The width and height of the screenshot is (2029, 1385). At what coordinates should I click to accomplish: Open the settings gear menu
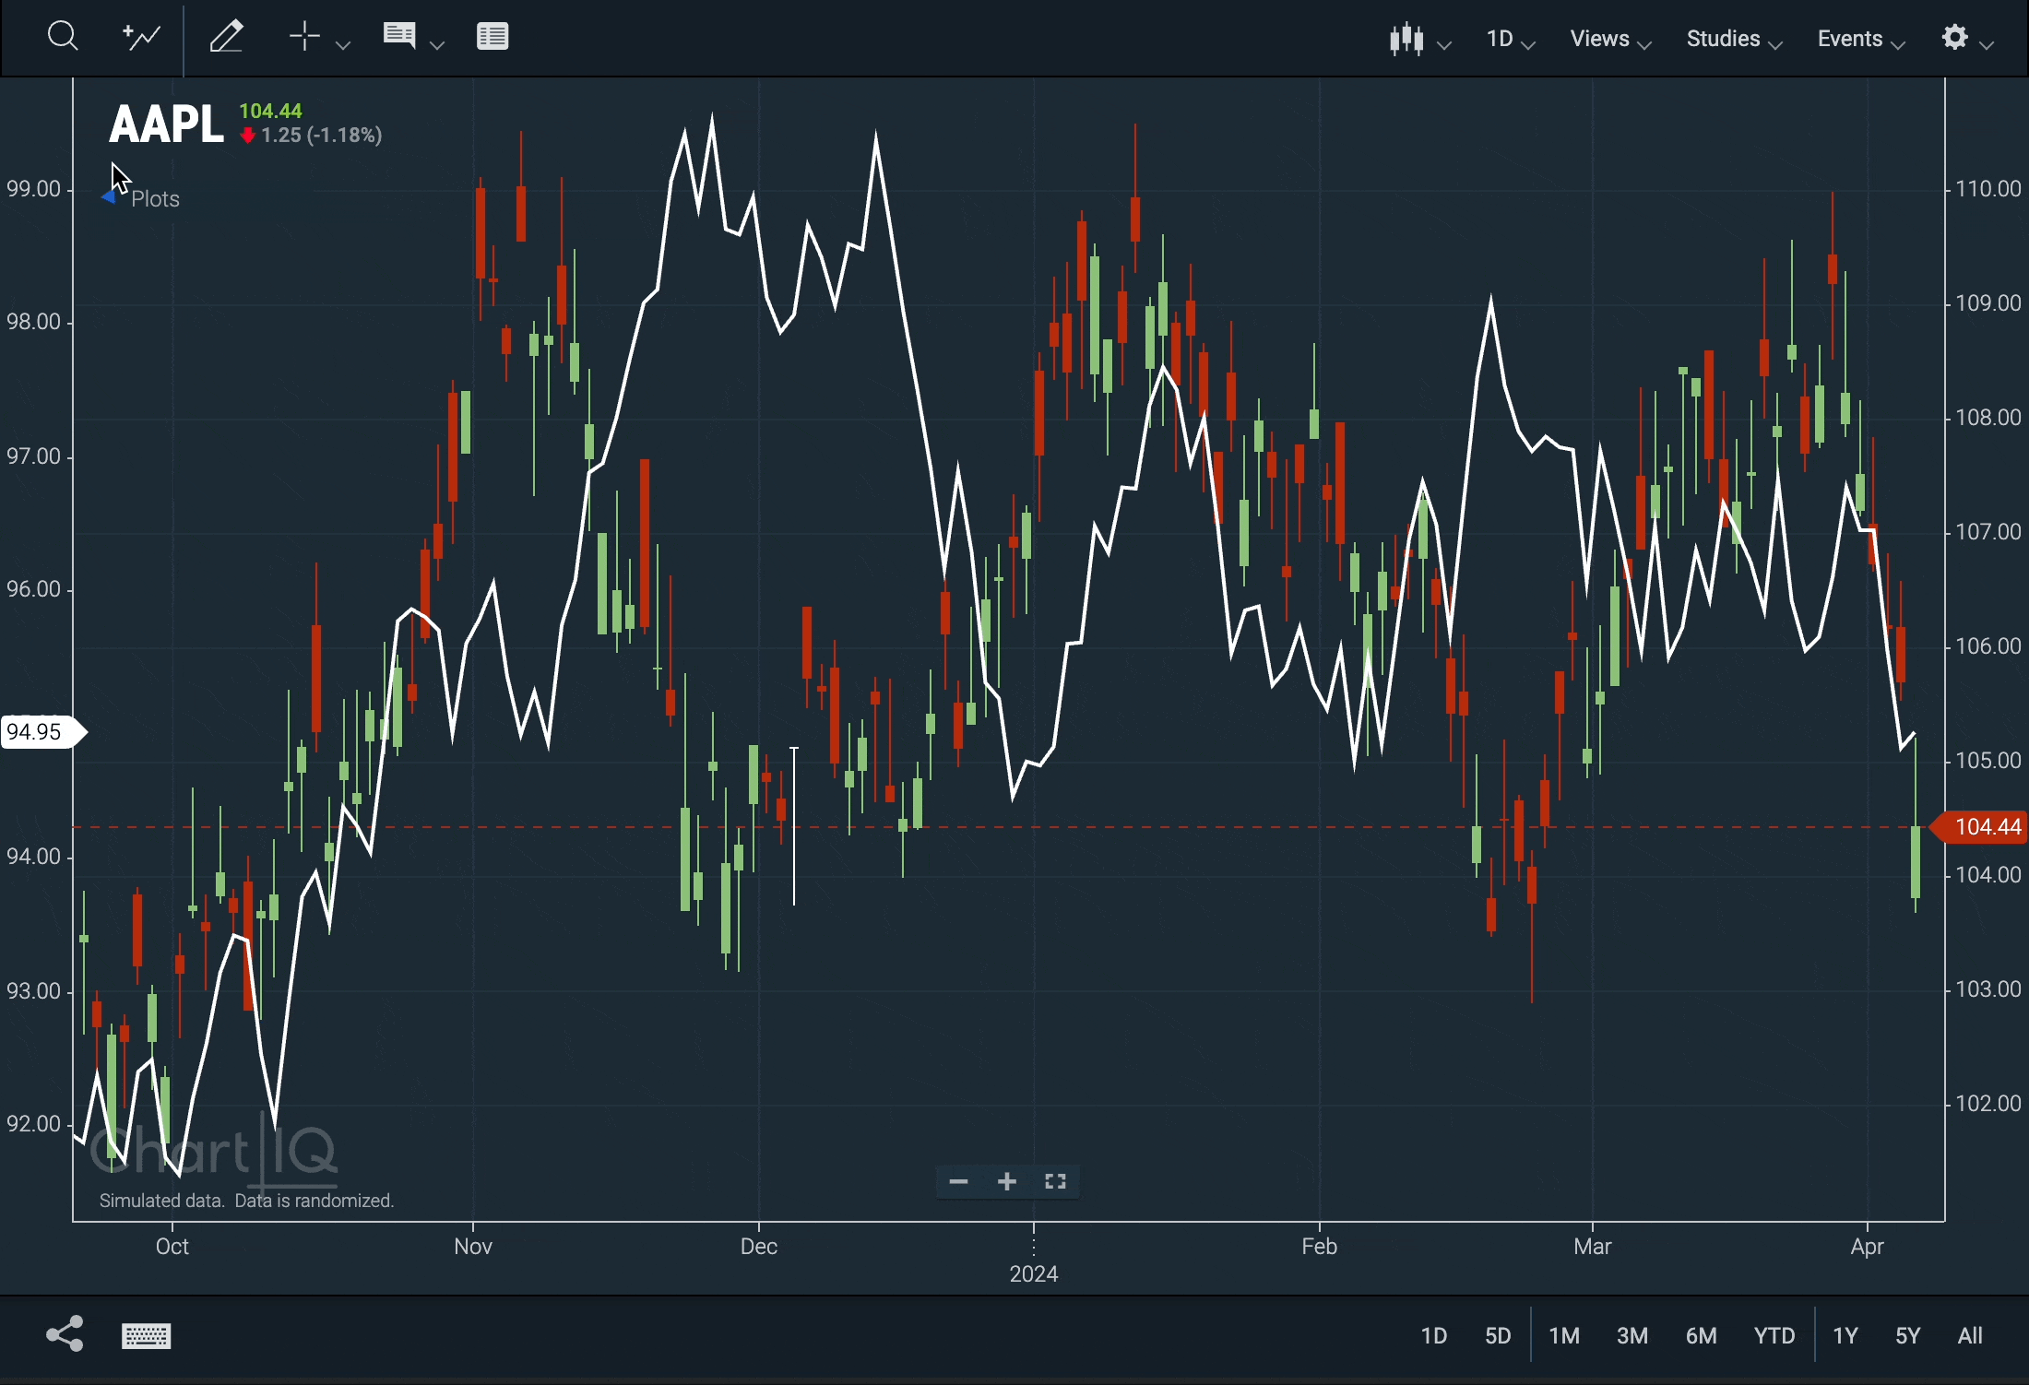click(1967, 39)
